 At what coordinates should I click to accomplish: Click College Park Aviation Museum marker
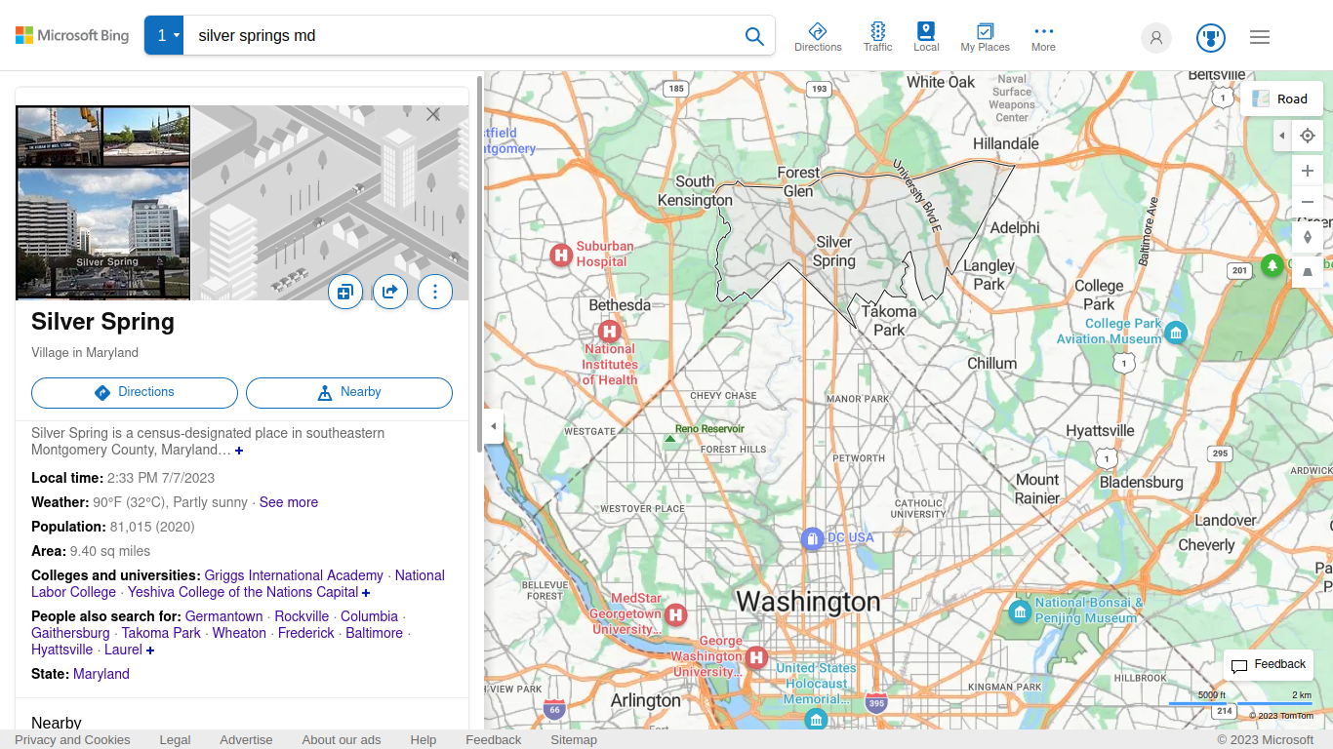(1176, 333)
